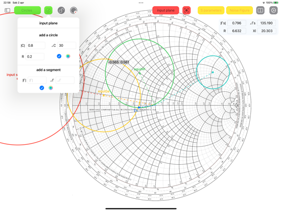
Task: Open the split-view columns icon
Action: tap(260, 10)
